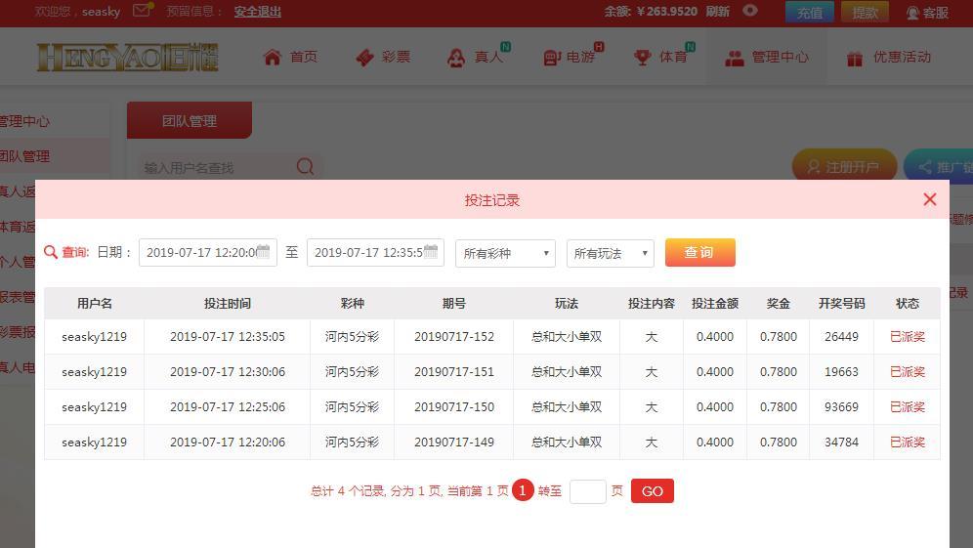Select issue number 20190717-150
The width and height of the screenshot is (973, 548).
[x=454, y=407]
